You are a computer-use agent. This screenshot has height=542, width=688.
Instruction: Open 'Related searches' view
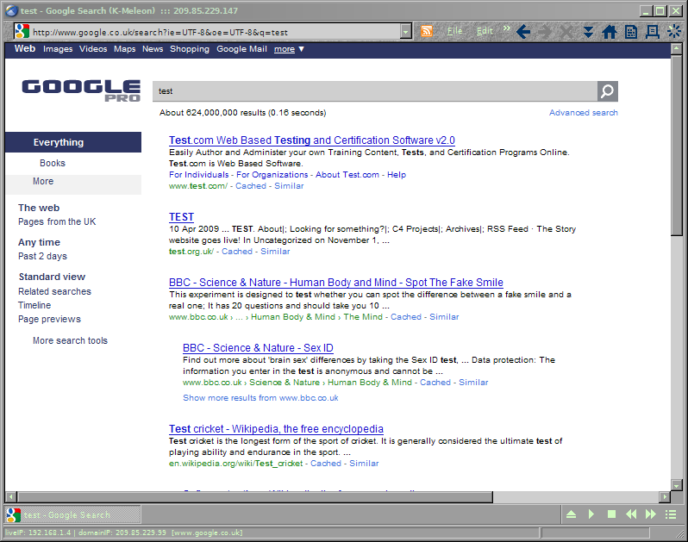pos(54,291)
